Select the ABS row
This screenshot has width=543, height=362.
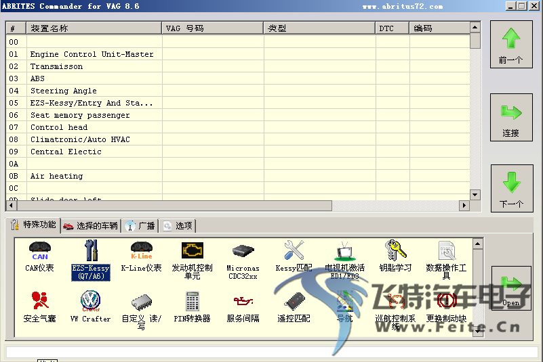(x=238, y=78)
